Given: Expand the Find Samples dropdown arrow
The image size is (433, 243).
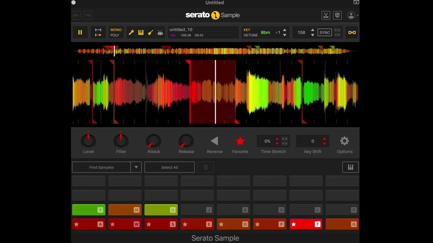Looking at the screenshot, I should [x=136, y=167].
